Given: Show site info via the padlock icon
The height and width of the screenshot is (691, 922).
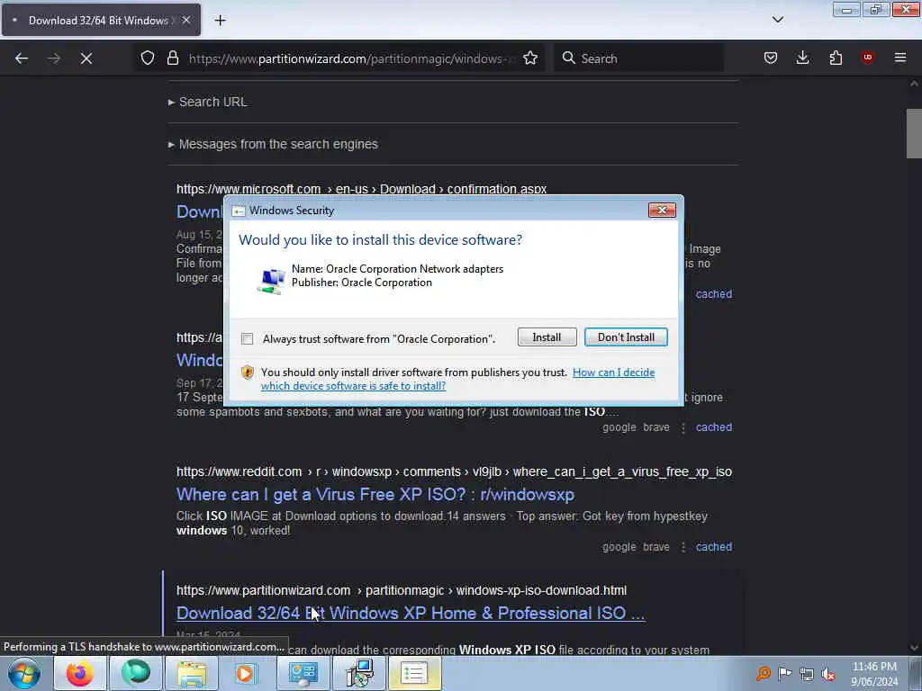Looking at the screenshot, I should 172,58.
